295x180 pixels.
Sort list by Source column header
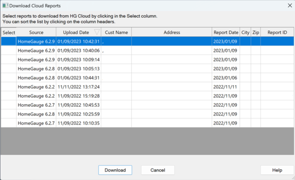tap(36, 33)
